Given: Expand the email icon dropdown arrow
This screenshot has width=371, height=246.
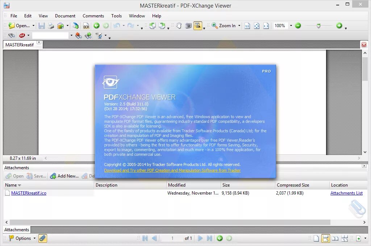Looking at the screenshot, I should tap(67, 26).
